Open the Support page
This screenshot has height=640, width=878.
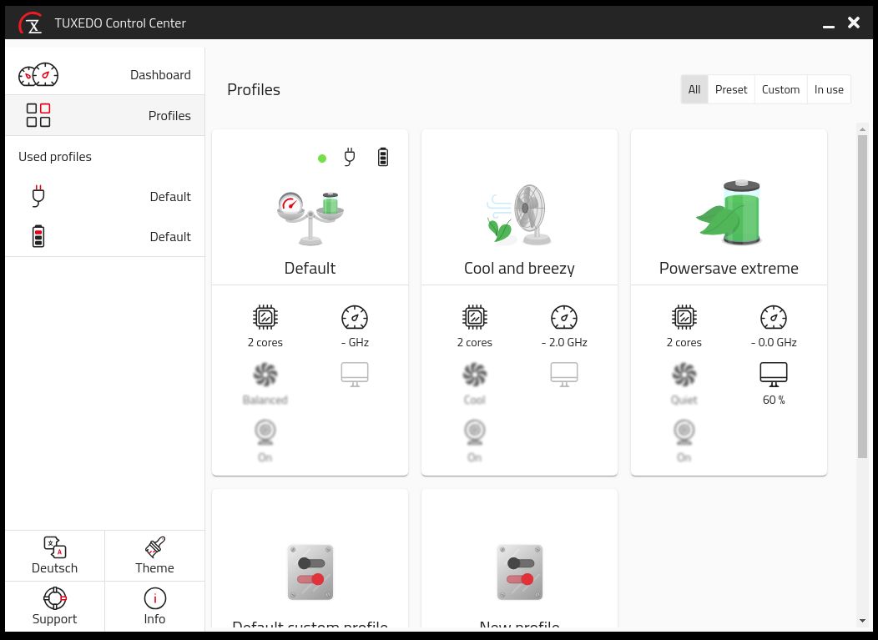pos(55,607)
